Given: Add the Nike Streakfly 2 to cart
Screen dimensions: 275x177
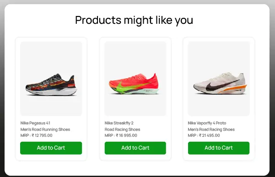Looking at the screenshot, I should click(x=135, y=148).
